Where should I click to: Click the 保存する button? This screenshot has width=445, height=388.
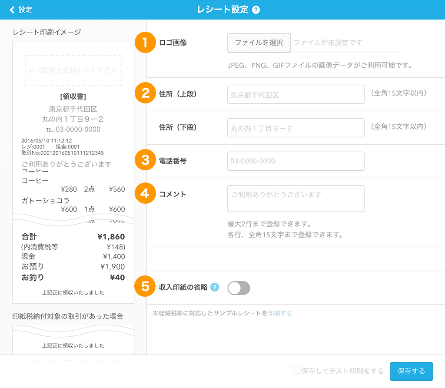411,371
